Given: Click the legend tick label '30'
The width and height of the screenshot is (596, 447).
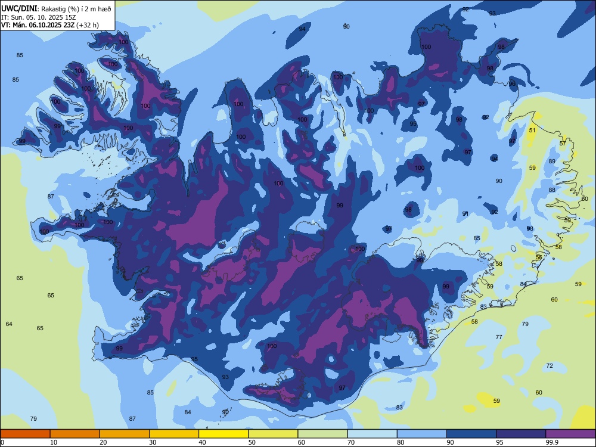Looking at the screenshot, I should click(153, 442).
